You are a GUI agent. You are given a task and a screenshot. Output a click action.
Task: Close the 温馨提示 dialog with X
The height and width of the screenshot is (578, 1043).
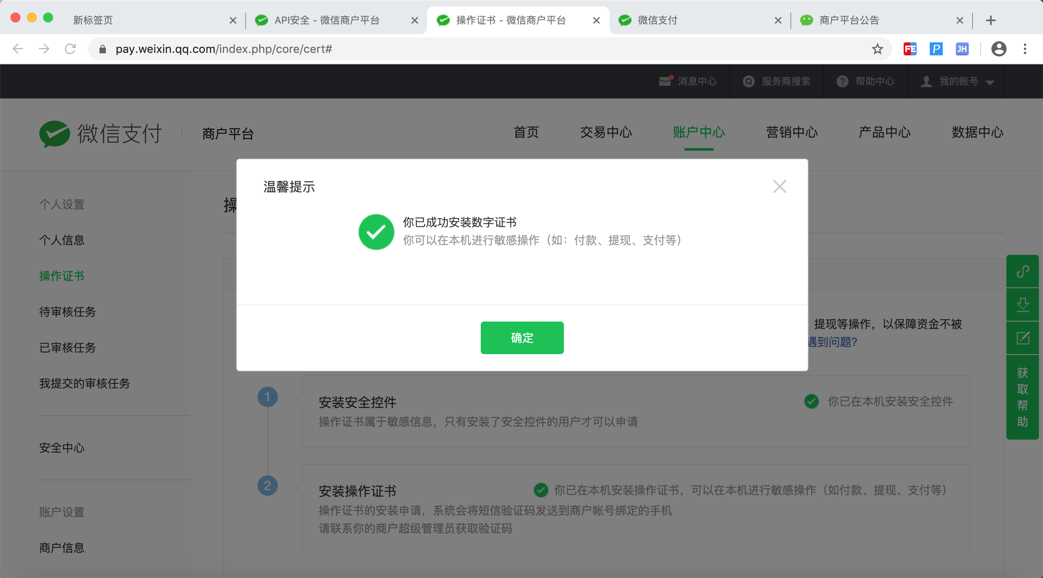(x=779, y=186)
